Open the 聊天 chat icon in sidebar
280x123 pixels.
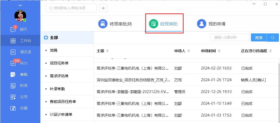click(x=13, y=29)
